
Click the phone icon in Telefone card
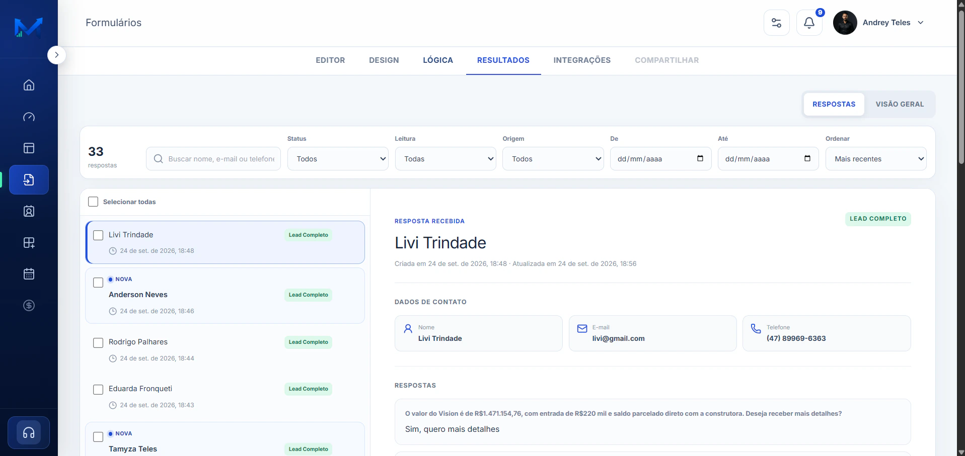pos(756,329)
